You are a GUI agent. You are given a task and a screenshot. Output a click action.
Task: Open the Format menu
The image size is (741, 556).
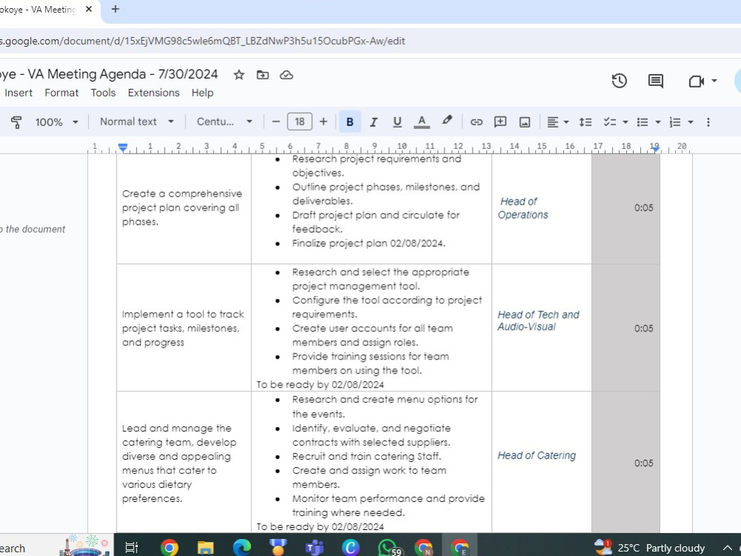coord(62,93)
